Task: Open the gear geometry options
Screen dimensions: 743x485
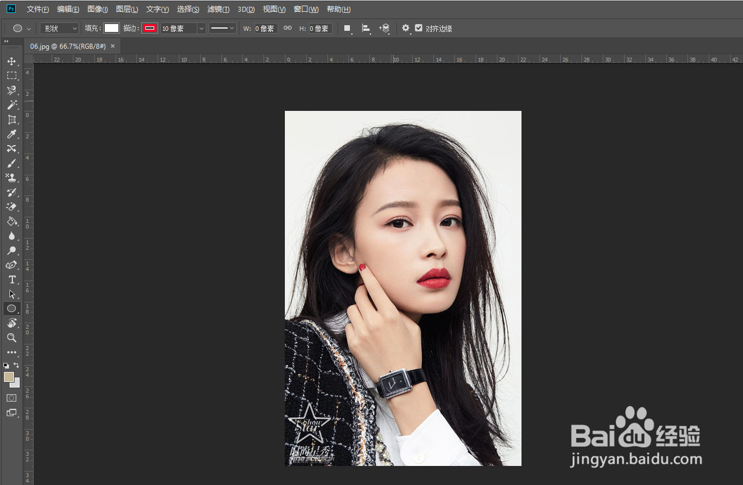Action: coord(406,28)
